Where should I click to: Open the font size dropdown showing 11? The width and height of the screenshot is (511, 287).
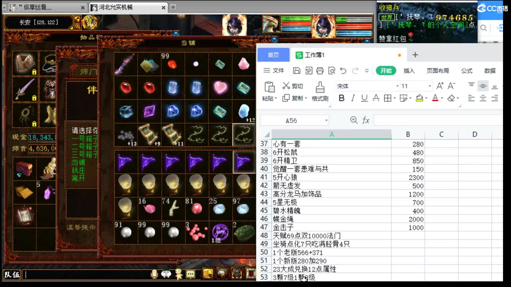pyautogui.click(x=430, y=86)
